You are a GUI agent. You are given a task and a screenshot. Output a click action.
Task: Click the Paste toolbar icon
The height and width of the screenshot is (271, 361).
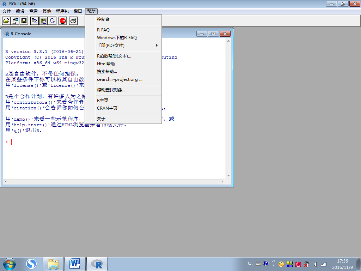[43, 21]
